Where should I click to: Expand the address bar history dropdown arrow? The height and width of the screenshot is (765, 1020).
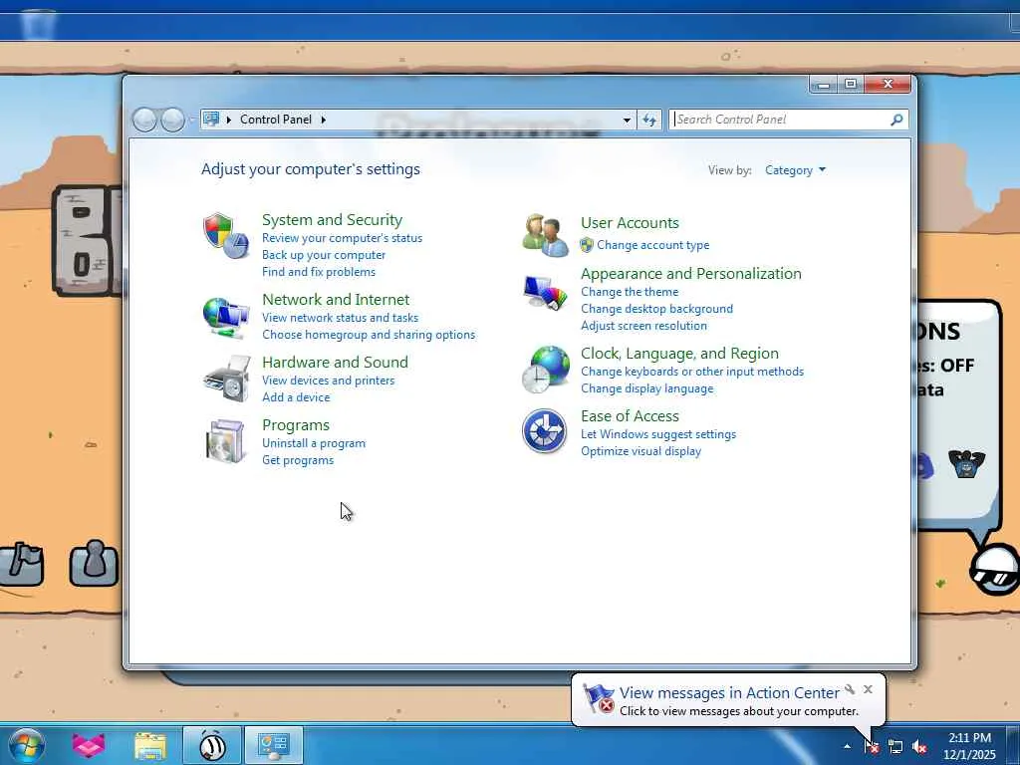tap(627, 120)
